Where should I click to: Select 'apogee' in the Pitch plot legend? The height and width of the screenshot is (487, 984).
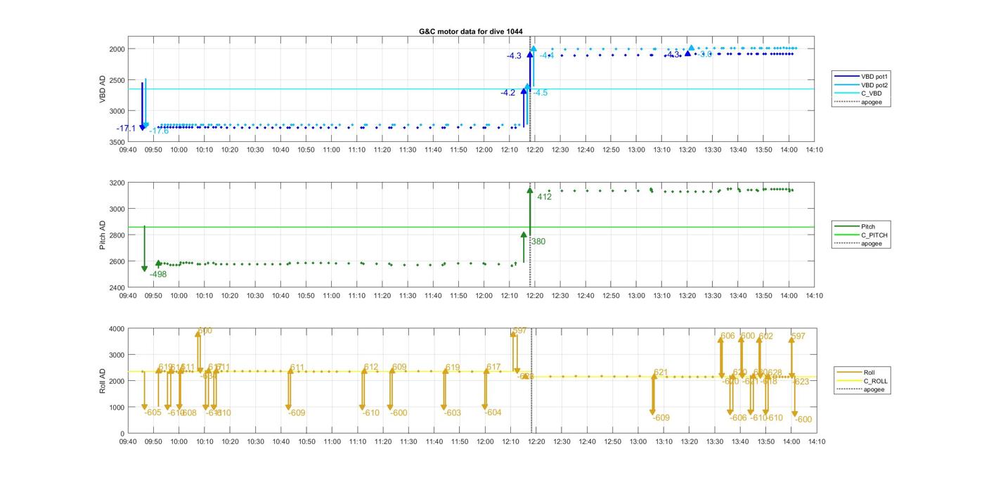pyautogui.click(x=872, y=243)
